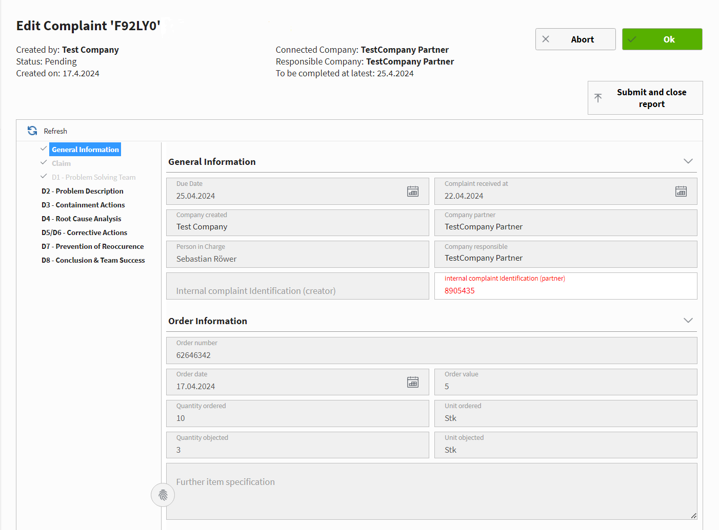Click the upload arrow icon on Submit
This screenshot has height=530, width=719.
598,98
